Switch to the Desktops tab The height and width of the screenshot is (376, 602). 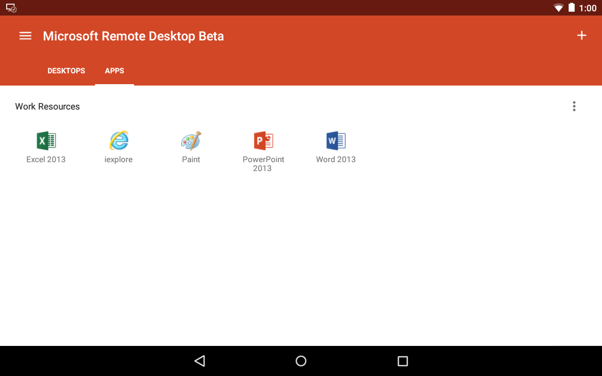click(66, 71)
